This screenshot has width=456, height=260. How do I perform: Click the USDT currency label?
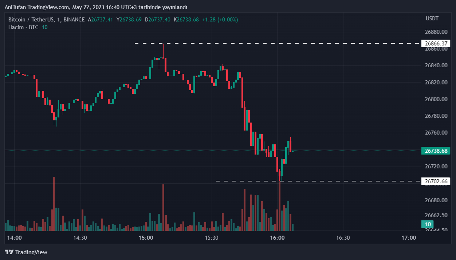[x=432, y=19]
